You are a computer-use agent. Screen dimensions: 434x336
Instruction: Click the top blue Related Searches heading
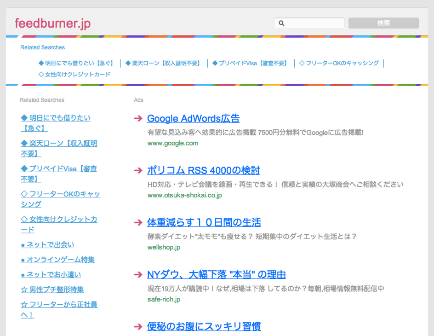[43, 47]
